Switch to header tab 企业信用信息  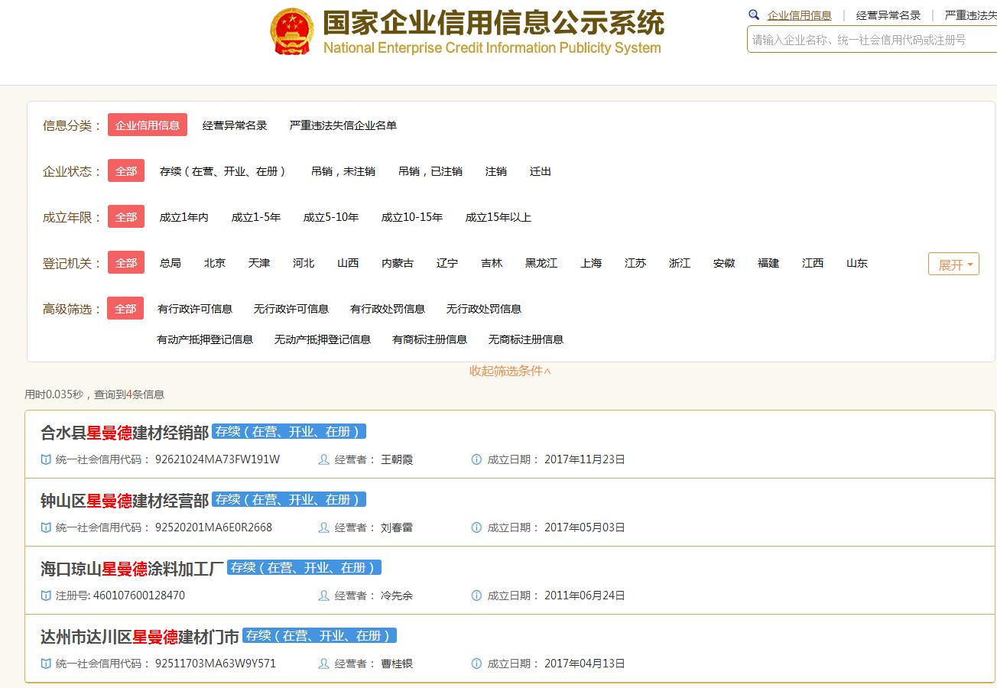pyautogui.click(x=800, y=15)
